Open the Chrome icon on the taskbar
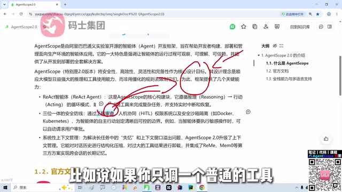 coord(202,187)
